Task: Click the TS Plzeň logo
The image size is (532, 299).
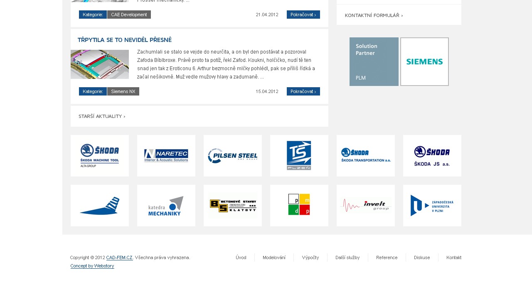Action: click(299, 155)
